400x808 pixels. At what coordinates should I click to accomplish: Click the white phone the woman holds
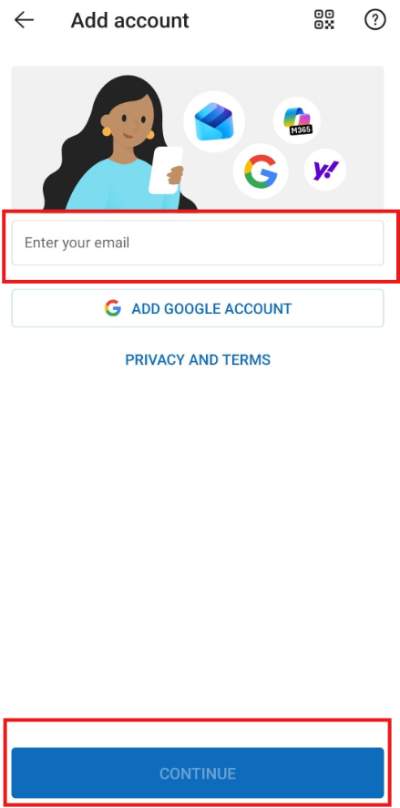point(165,170)
